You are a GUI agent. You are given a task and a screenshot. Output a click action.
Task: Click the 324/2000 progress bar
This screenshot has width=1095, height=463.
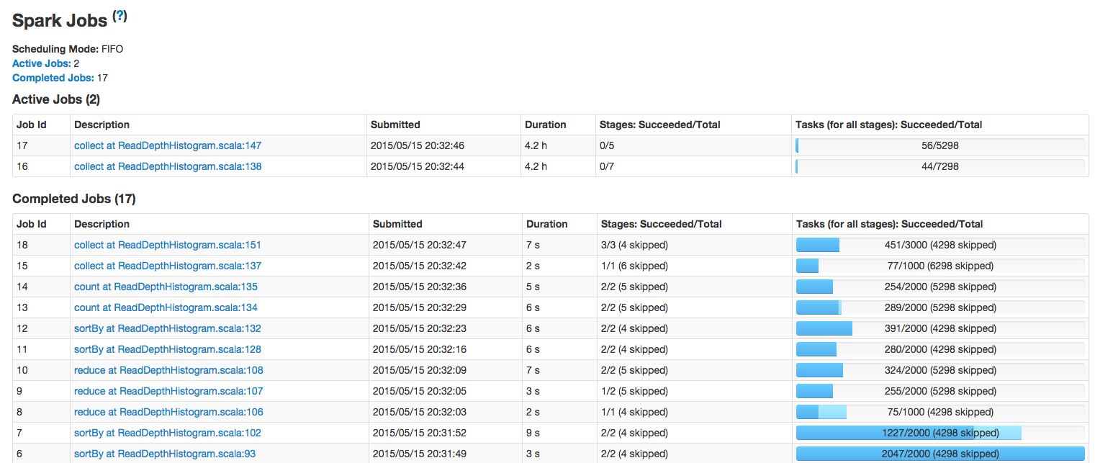(x=939, y=370)
